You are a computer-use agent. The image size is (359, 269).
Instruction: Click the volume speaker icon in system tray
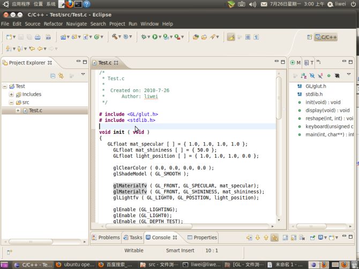[252, 4]
